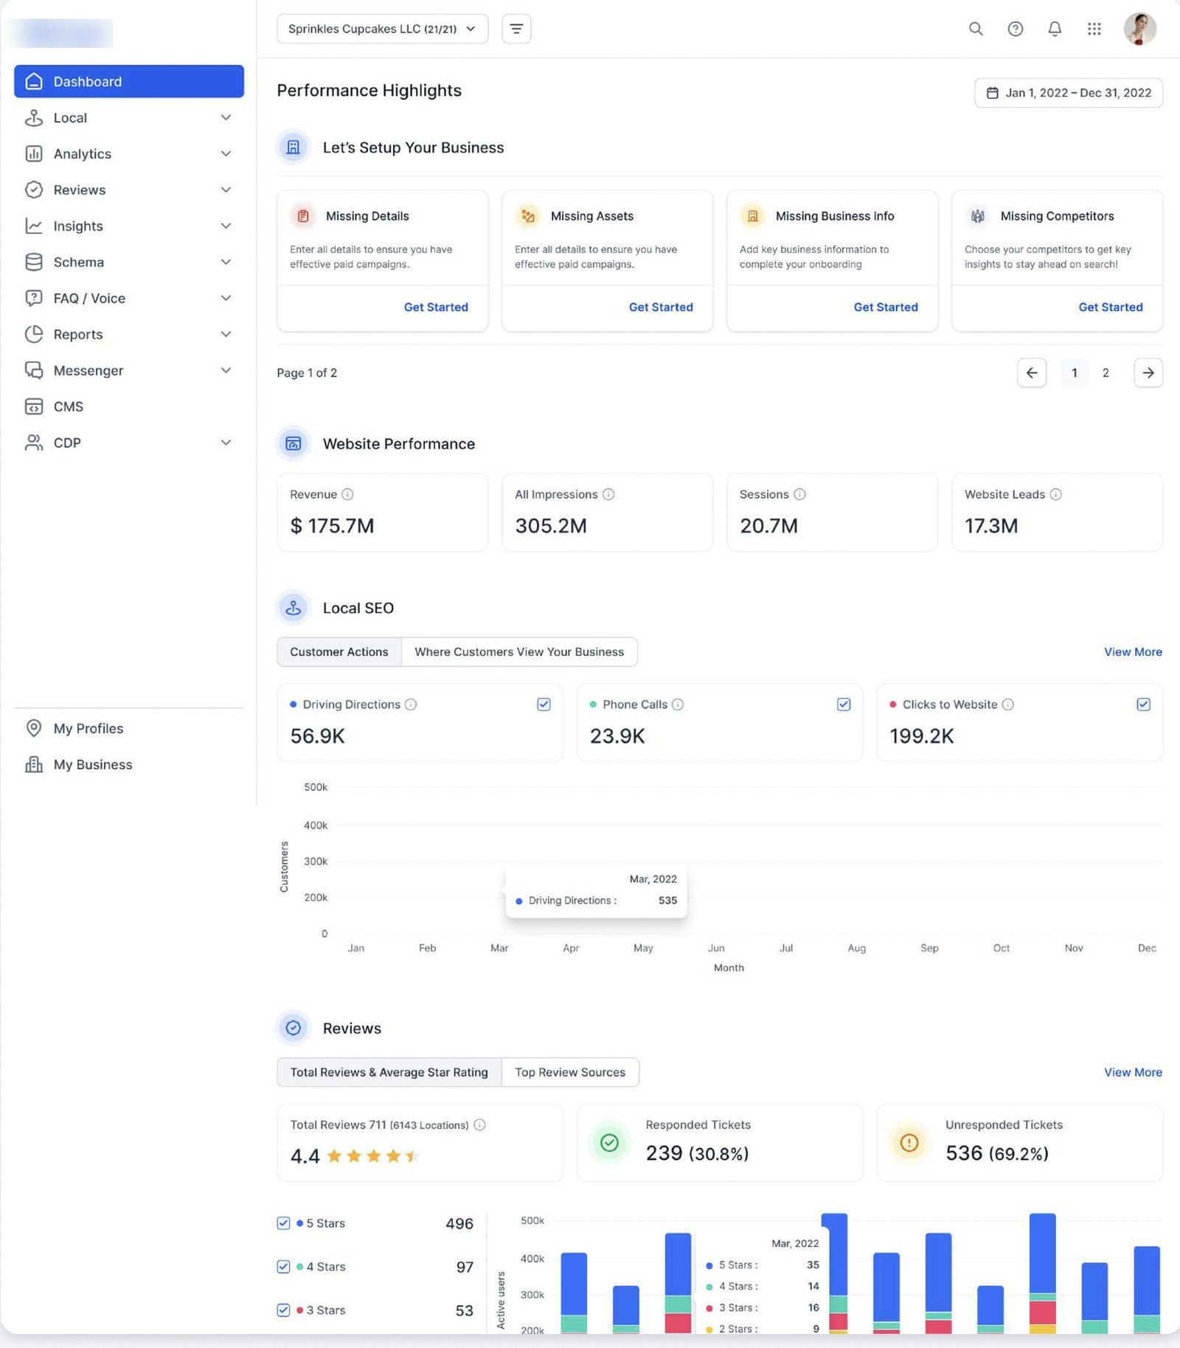Toggle the 4 Stars checkbox
This screenshot has width=1180, height=1348.
[x=283, y=1267]
